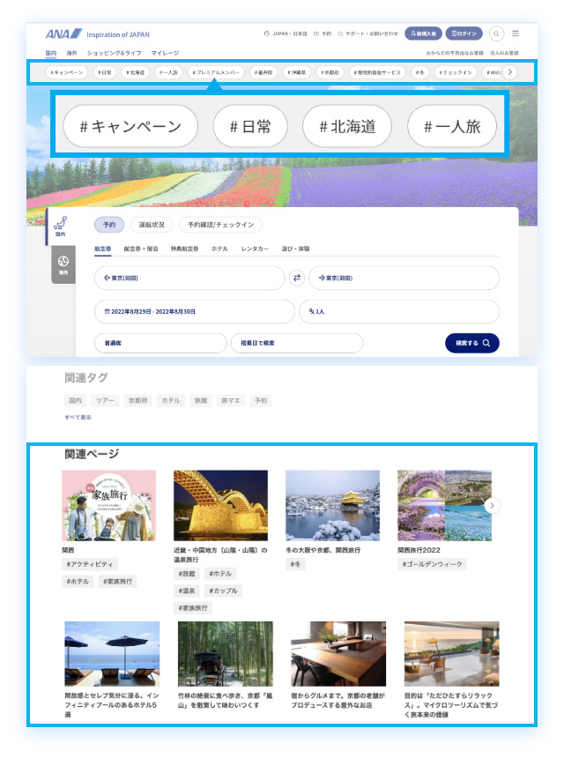This screenshot has height=758, width=564.
Task: Open the search magnifier icon in header
Action: (x=497, y=33)
